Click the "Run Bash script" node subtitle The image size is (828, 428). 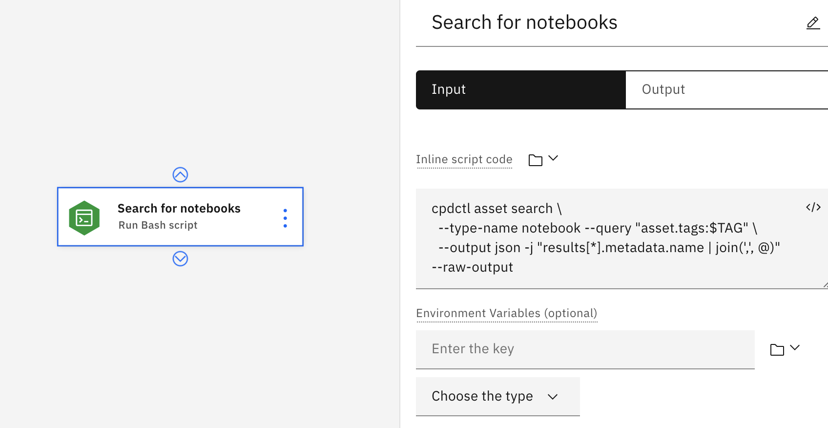158,225
